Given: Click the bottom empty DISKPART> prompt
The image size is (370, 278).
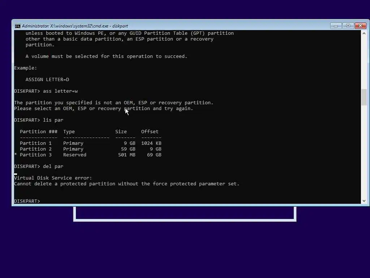Looking at the screenshot, I should click(x=27, y=201).
